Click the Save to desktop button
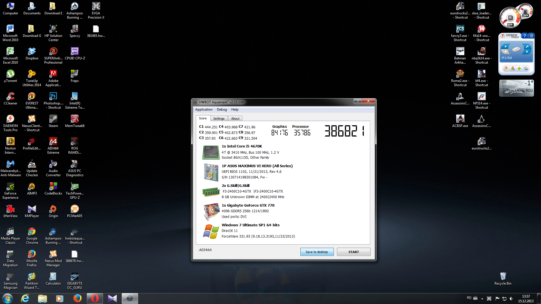The height and width of the screenshot is (304, 541). (317, 252)
